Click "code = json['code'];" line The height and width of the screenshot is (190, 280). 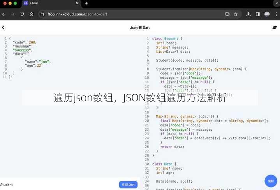click(x=180, y=73)
